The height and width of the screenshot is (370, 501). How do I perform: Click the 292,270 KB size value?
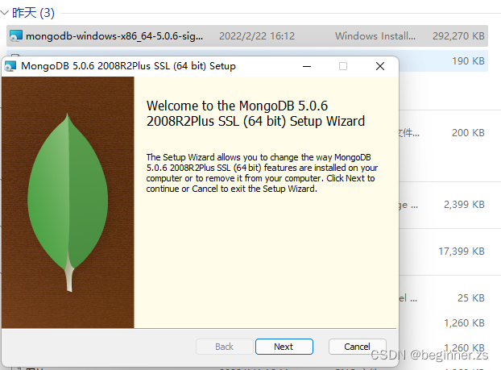click(x=458, y=35)
